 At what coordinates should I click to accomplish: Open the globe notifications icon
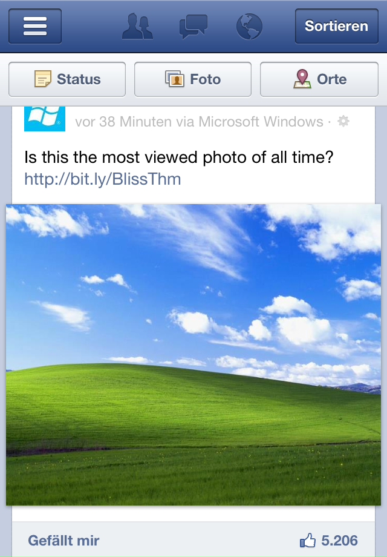249,27
